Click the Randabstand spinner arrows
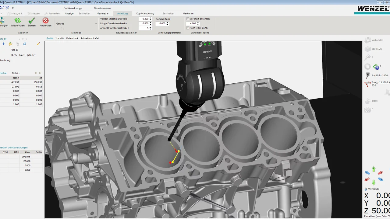The image size is (390, 219). coord(168,23)
